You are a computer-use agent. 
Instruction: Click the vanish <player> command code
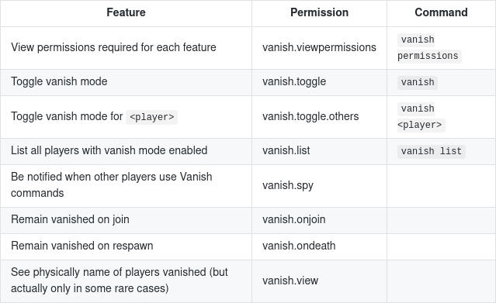pos(421,116)
